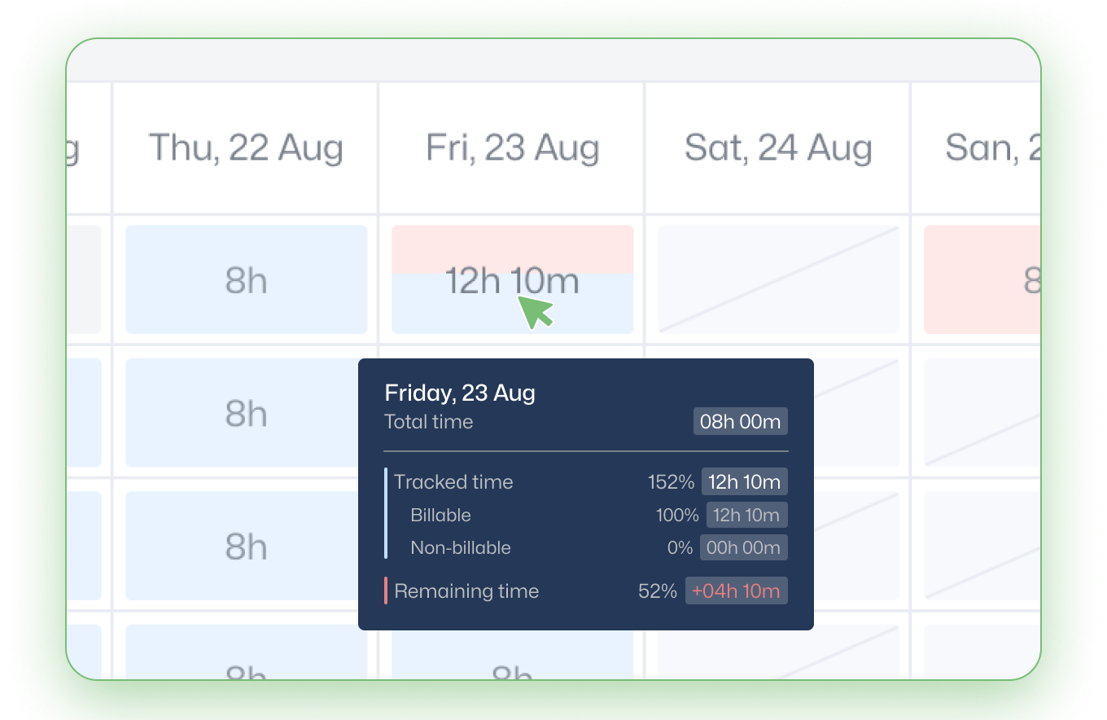This screenshot has width=1107, height=720.
Task: Click the Non-billable 00h 00m badge
Action: click(x=744, y=547)
